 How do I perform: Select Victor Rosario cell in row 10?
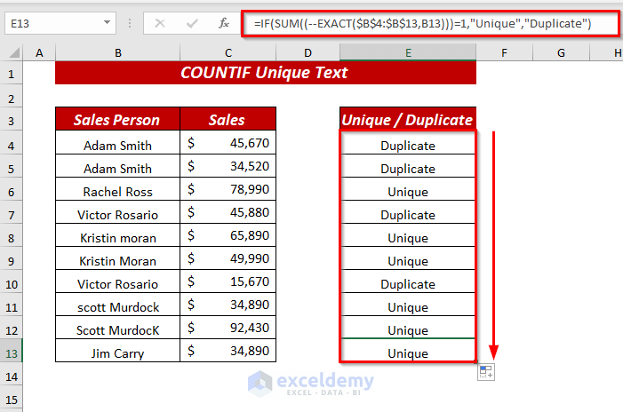pos(117,281)
